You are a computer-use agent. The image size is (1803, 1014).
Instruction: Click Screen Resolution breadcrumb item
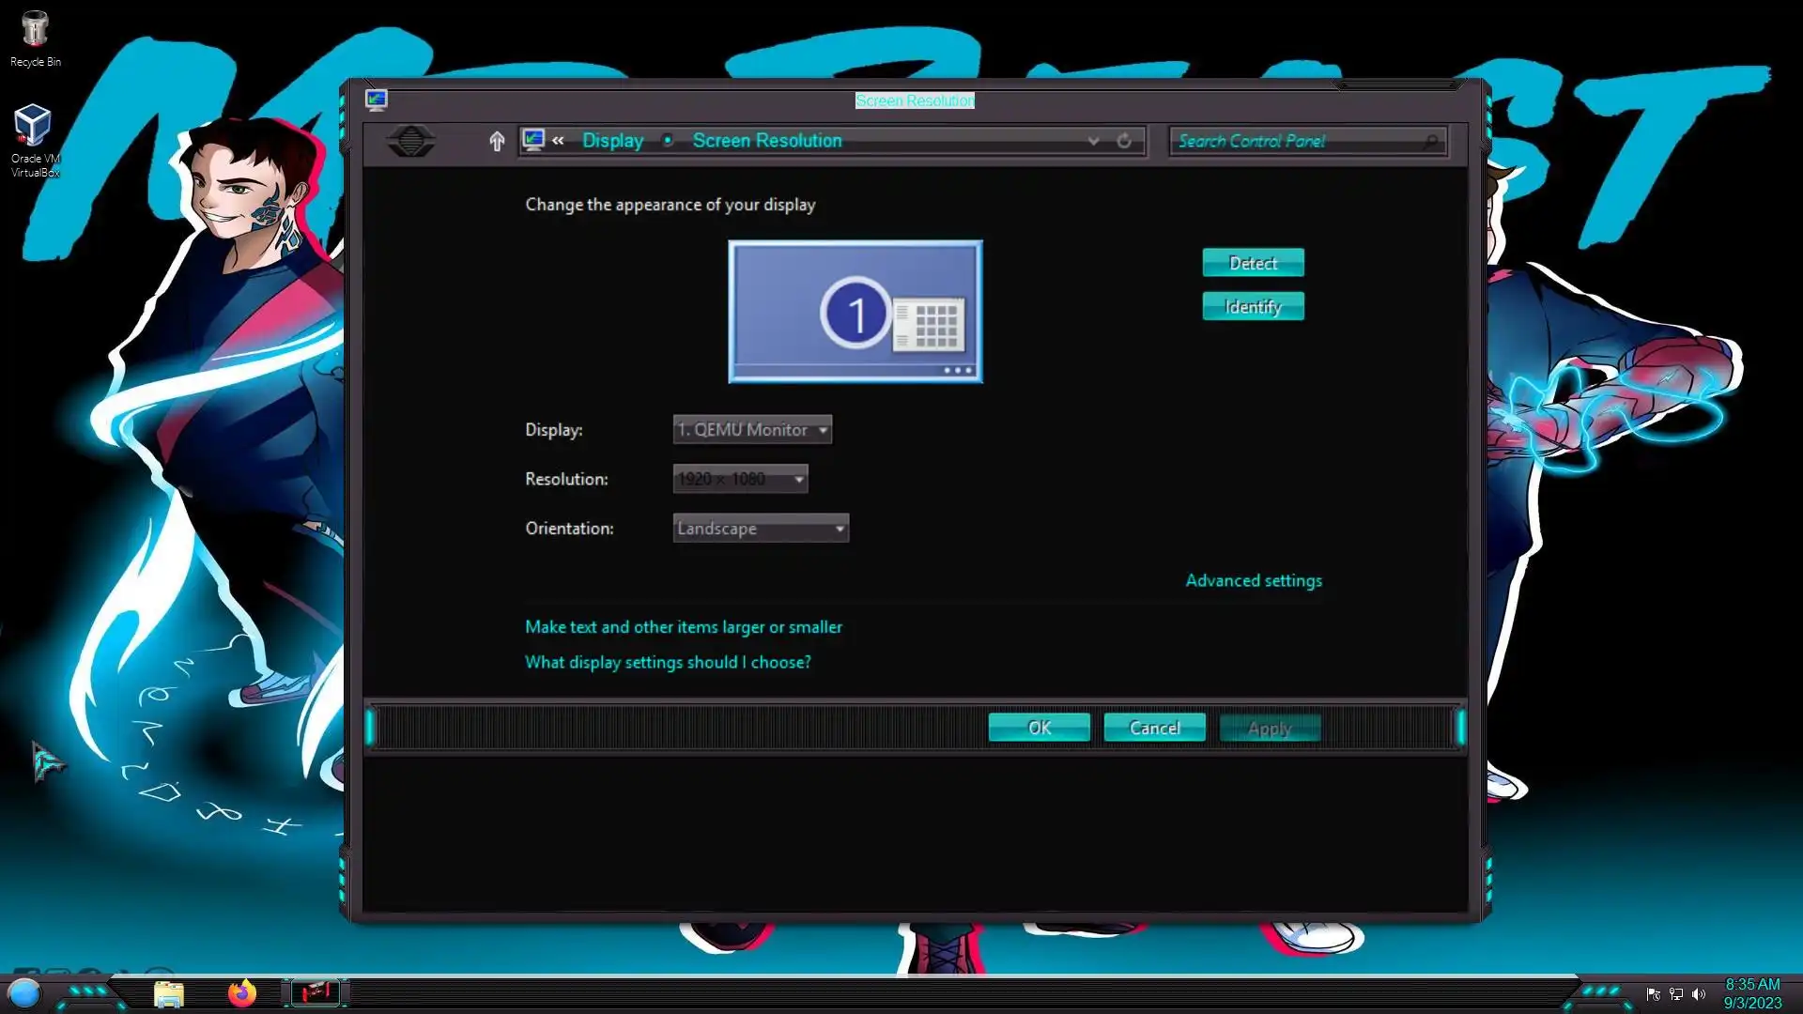click(x=766, y=141)
